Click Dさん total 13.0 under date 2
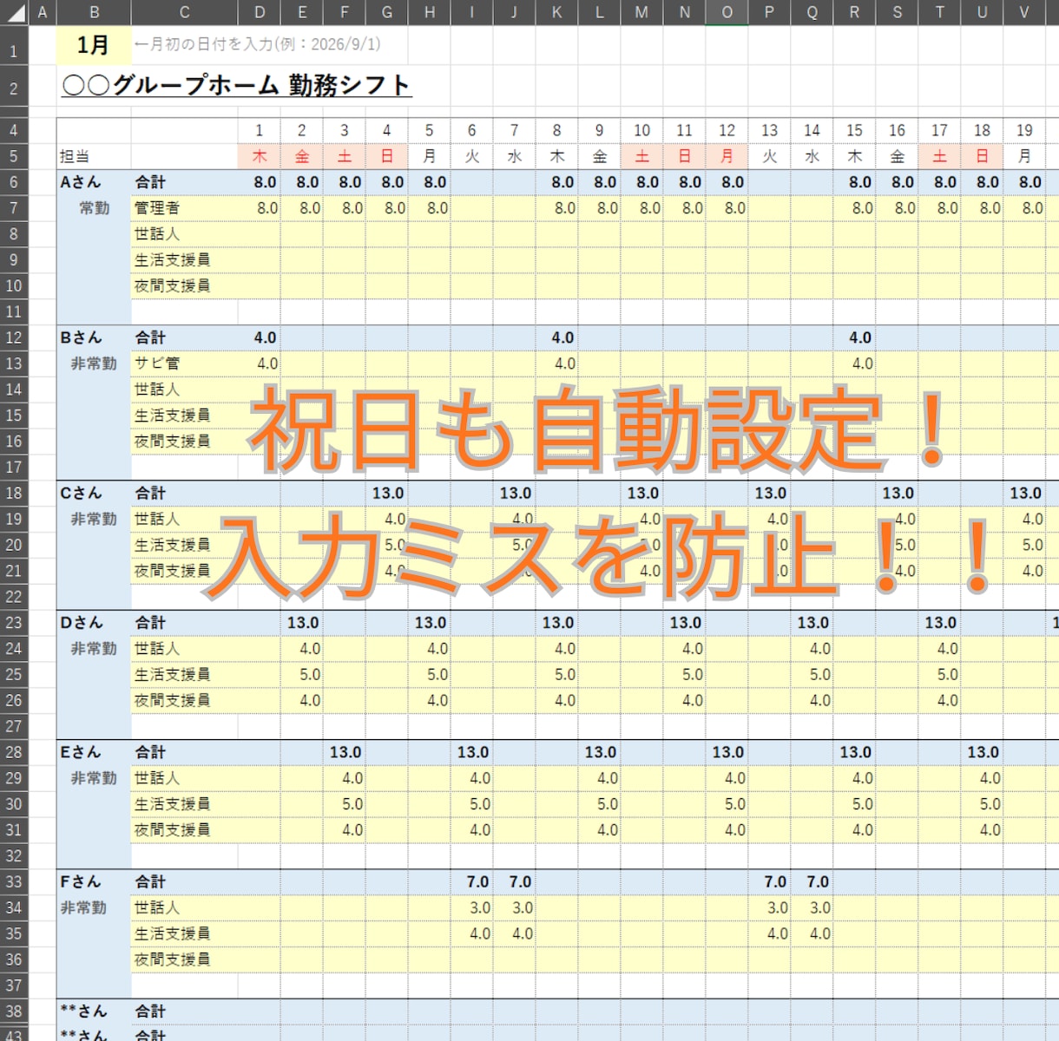Screen dimensions: 1059x1041 point(303,623)
